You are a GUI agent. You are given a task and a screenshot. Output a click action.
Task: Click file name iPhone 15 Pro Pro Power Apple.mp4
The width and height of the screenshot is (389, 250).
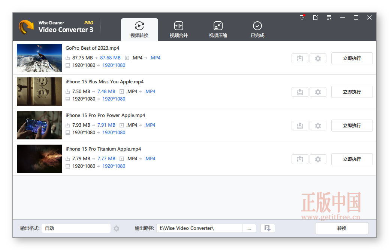pyautogui.click(x=105, y=115)
